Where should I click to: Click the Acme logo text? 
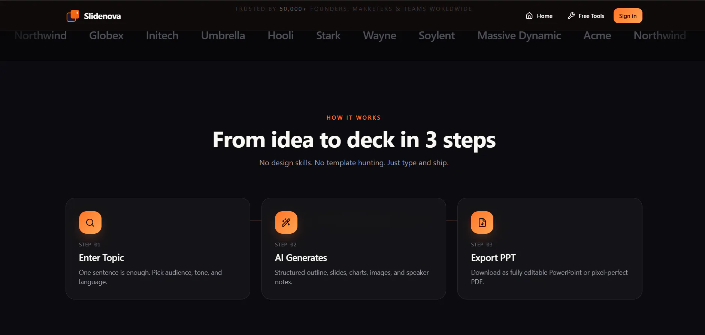point(597,36)
